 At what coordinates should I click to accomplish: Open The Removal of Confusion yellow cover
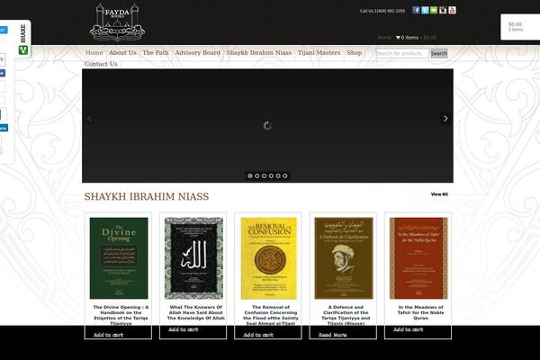click(x=268, y=258)
